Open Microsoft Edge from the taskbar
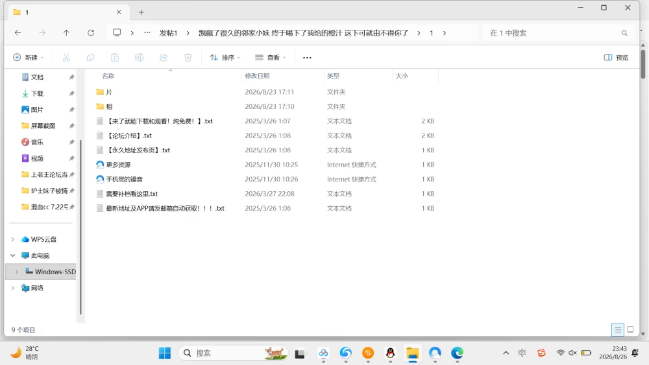The width and height of the screenshot is (649, 365). click(x=458, y=353)
